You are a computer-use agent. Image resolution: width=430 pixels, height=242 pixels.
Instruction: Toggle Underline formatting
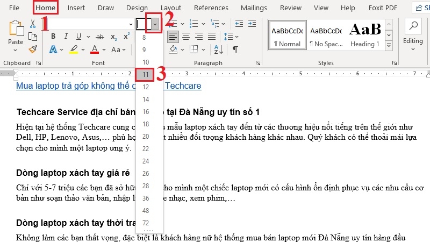pos(78,36)
